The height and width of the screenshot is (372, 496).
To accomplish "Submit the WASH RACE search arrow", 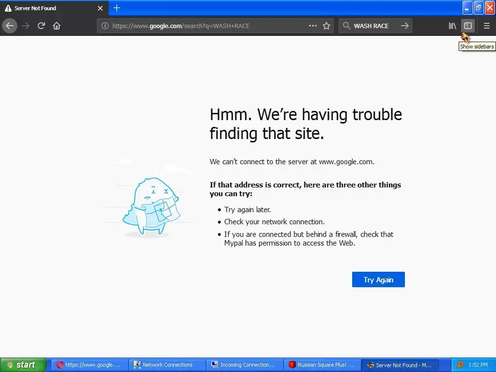I will point(404,26).
